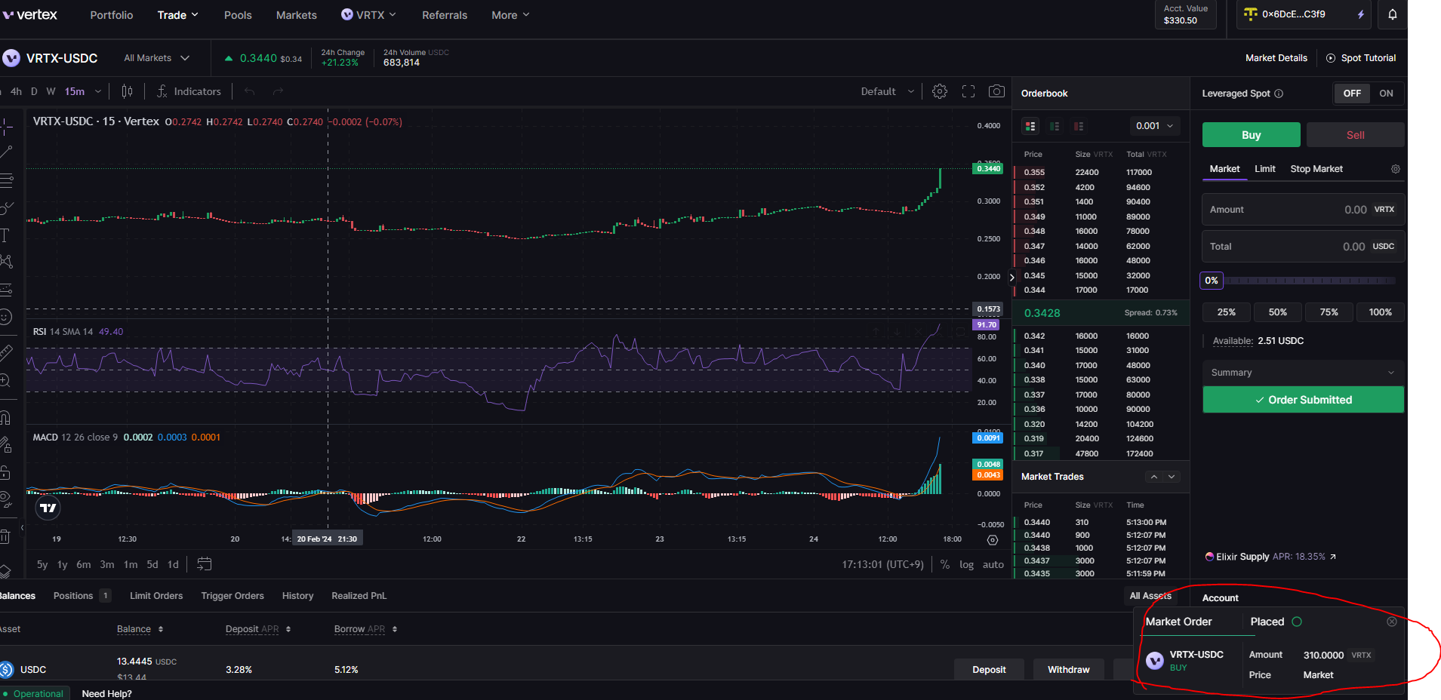Toggle auto scale on chart

(993, 564)
